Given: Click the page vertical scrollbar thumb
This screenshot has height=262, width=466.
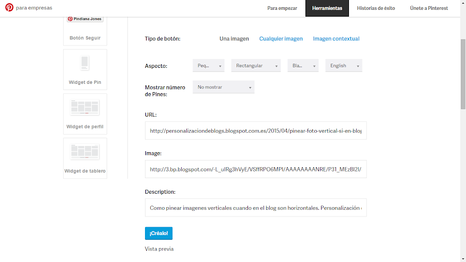Looking at the screenshot, I should coord(463,74).
